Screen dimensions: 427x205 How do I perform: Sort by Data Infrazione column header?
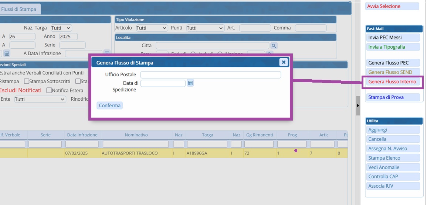tap(82, 135)
